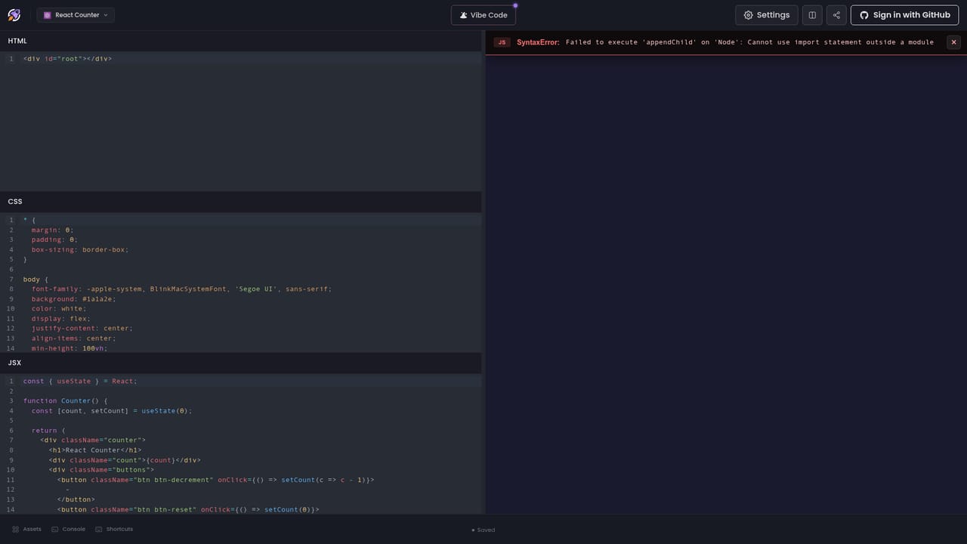Click the 'min-height: 100vh;' CSS line

[x=70, y=348]
